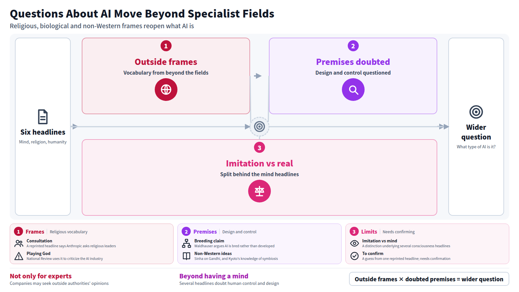
Task: Click the eye icon next to Imitation vs mind
Action: [x=355, y=243]
